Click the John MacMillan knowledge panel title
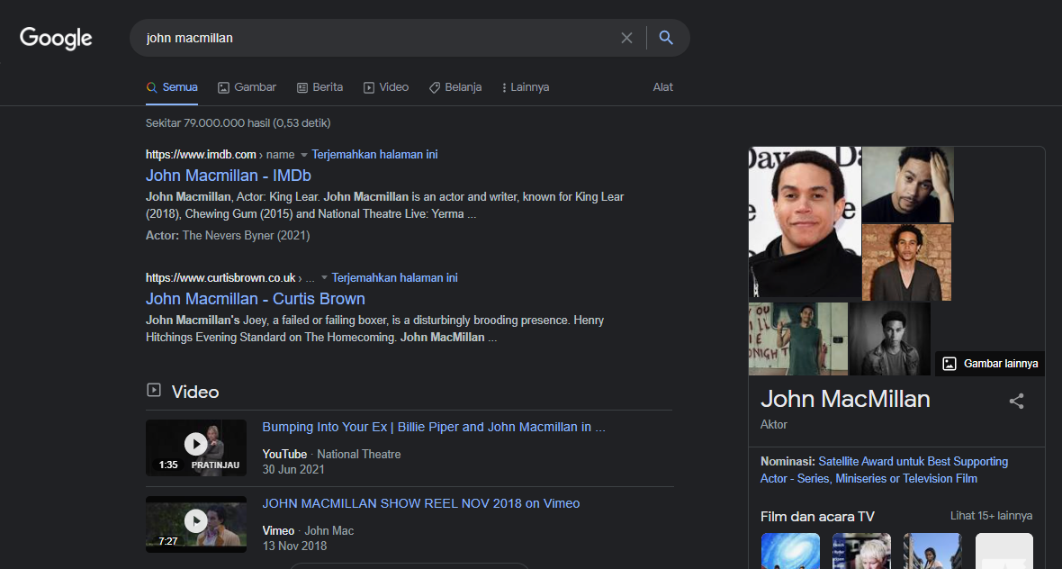This screenshot has width=1062, height=569. (845, 399)
